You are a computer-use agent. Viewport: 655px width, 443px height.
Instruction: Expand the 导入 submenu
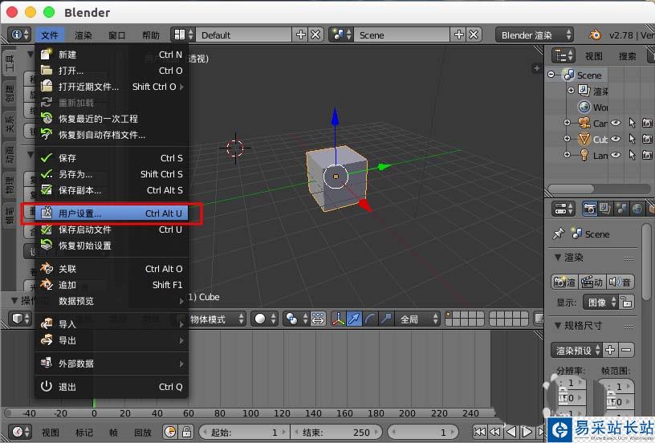pos(112,324)
